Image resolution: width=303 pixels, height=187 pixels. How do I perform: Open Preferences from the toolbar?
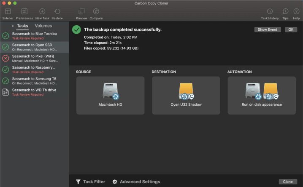[x=24, y=12]
